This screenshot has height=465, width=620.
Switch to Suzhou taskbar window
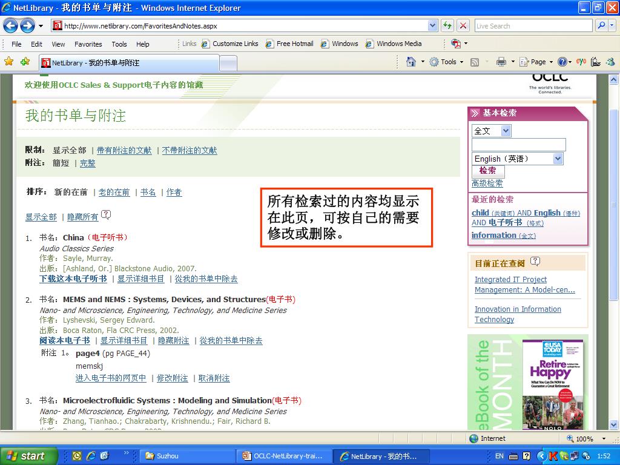pyautogui.click(x=188, y=456)
